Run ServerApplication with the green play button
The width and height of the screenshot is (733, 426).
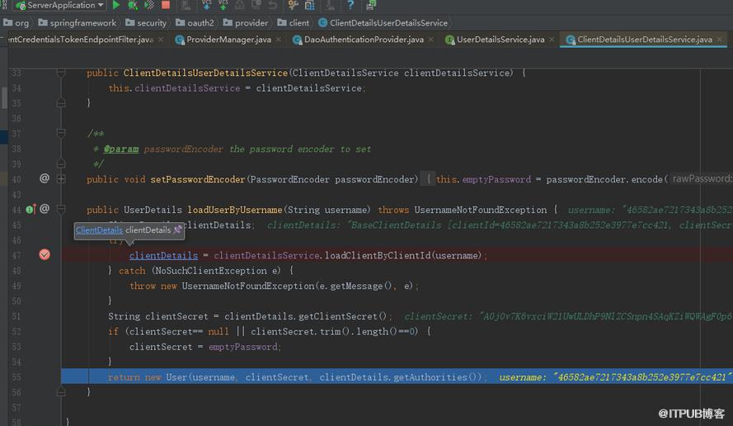116,5
